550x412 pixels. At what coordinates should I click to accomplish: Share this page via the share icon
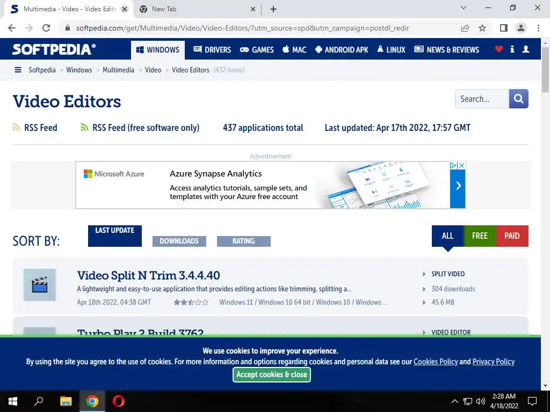pos(465,28)
